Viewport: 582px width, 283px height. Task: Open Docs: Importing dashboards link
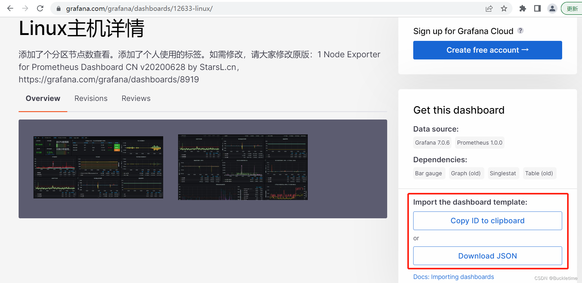454,277
